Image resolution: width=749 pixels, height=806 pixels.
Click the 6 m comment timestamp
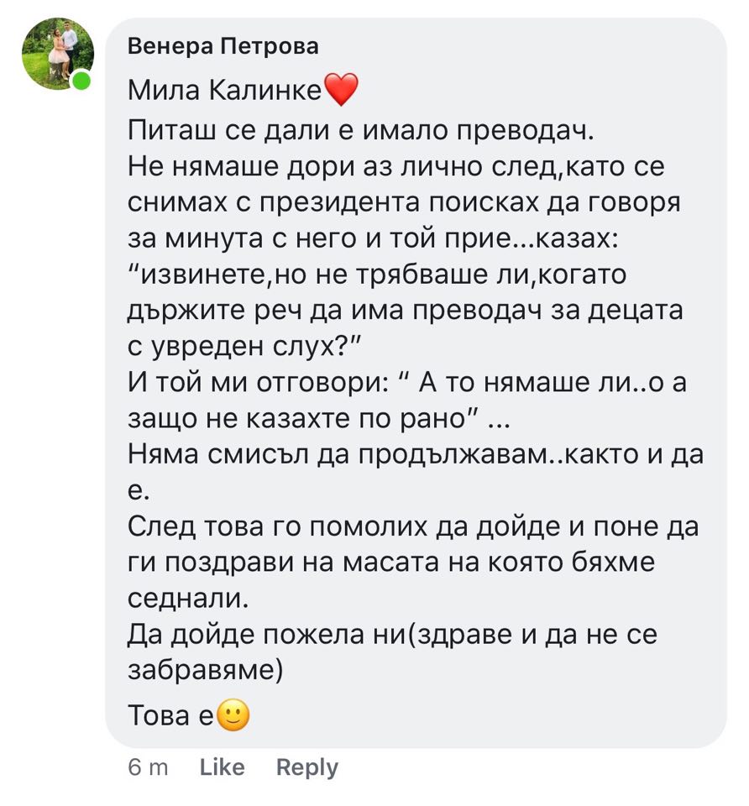[x=148, y=767]
